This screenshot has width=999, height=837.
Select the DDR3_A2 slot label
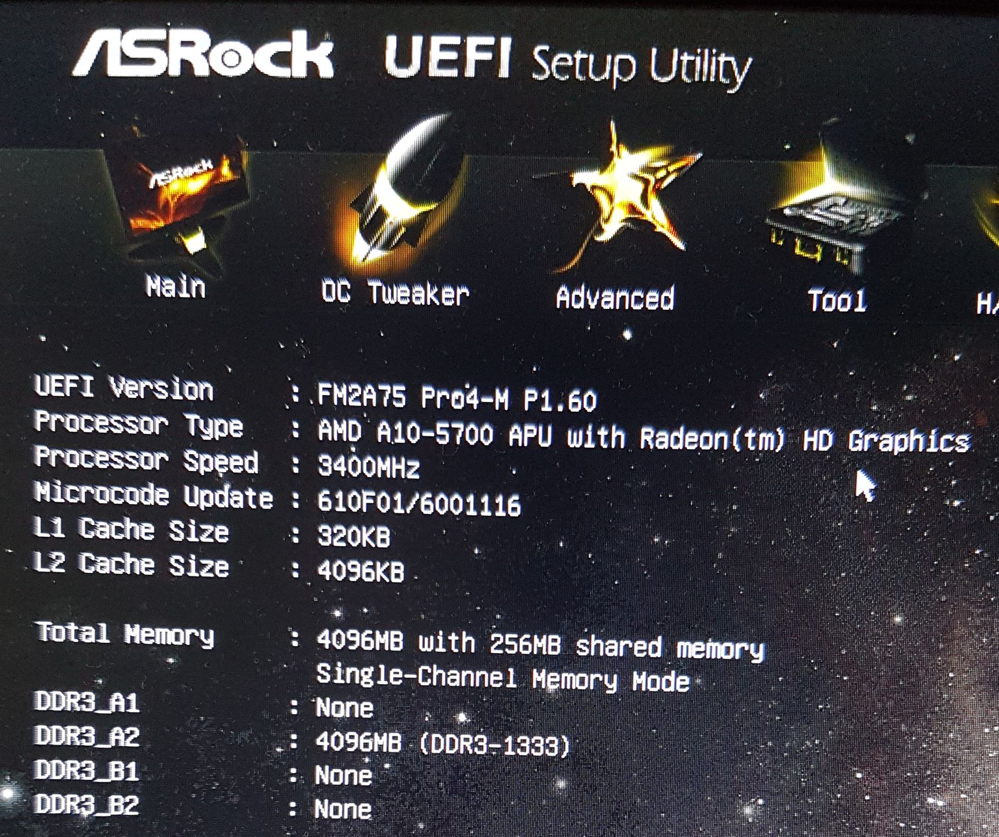tap(87, 736)
